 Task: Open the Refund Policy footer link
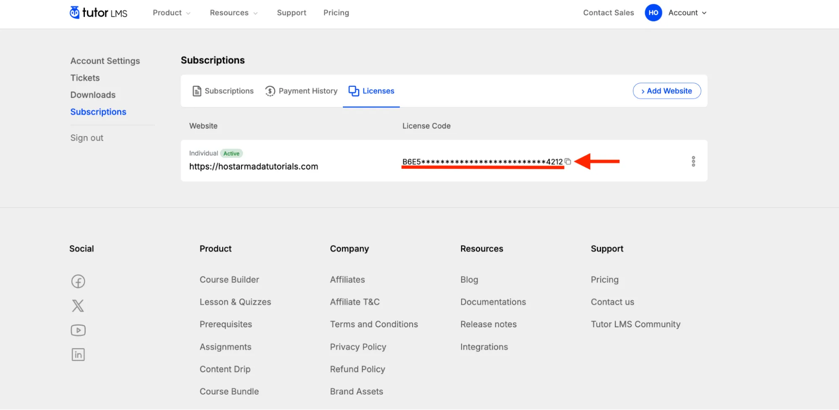tap(358, 369)
